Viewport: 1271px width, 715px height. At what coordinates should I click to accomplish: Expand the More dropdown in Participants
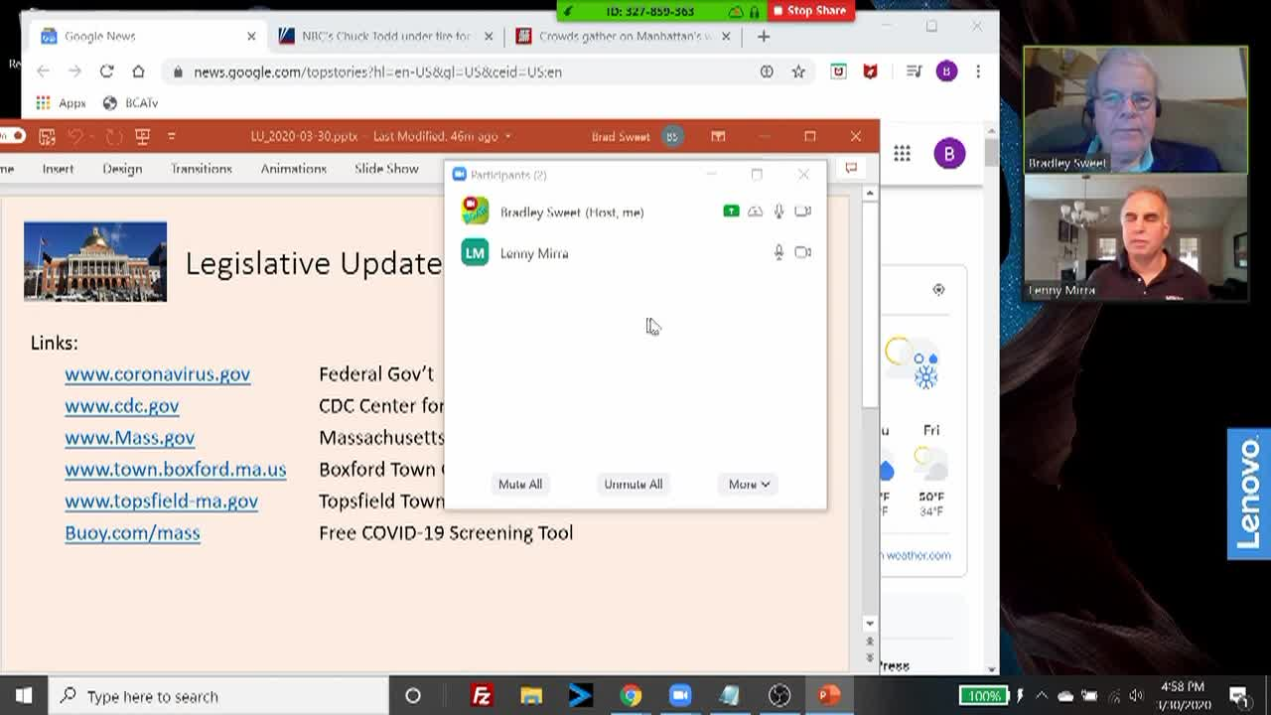pos(749,484)
